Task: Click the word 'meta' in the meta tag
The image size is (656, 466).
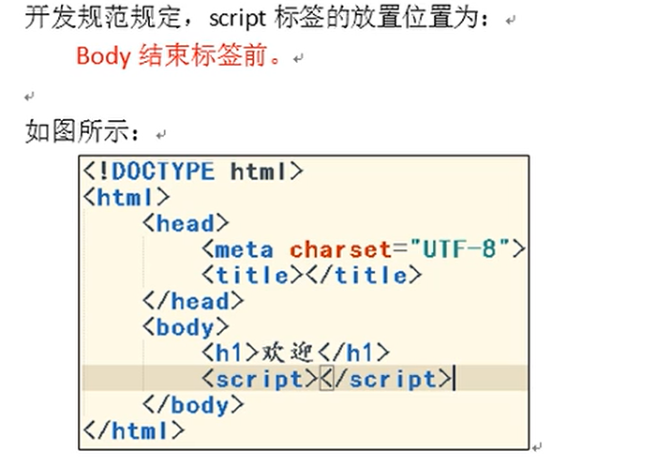Action: (x=245, y=250)
